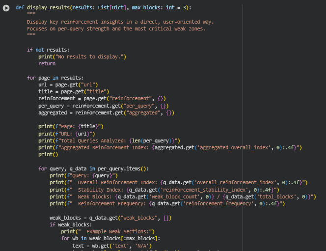Run the code cell
Image resolution: width=326 pixels, height=251 pixels.
[x=6, y=8]
